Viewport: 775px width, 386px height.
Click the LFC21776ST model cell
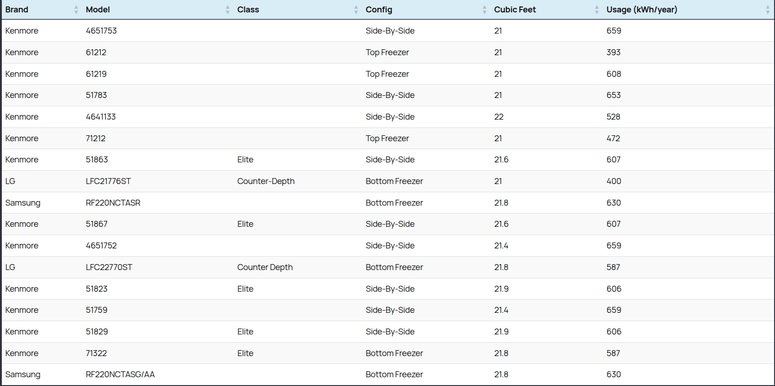click(x=108, y=181)
